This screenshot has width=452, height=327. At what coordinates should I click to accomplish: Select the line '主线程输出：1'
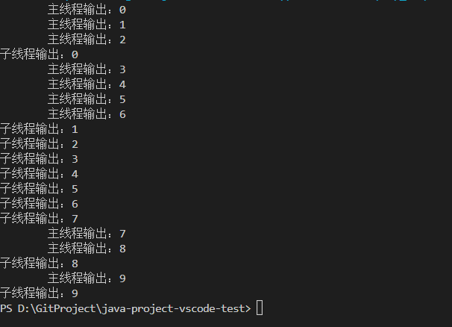tap(87, 25)
